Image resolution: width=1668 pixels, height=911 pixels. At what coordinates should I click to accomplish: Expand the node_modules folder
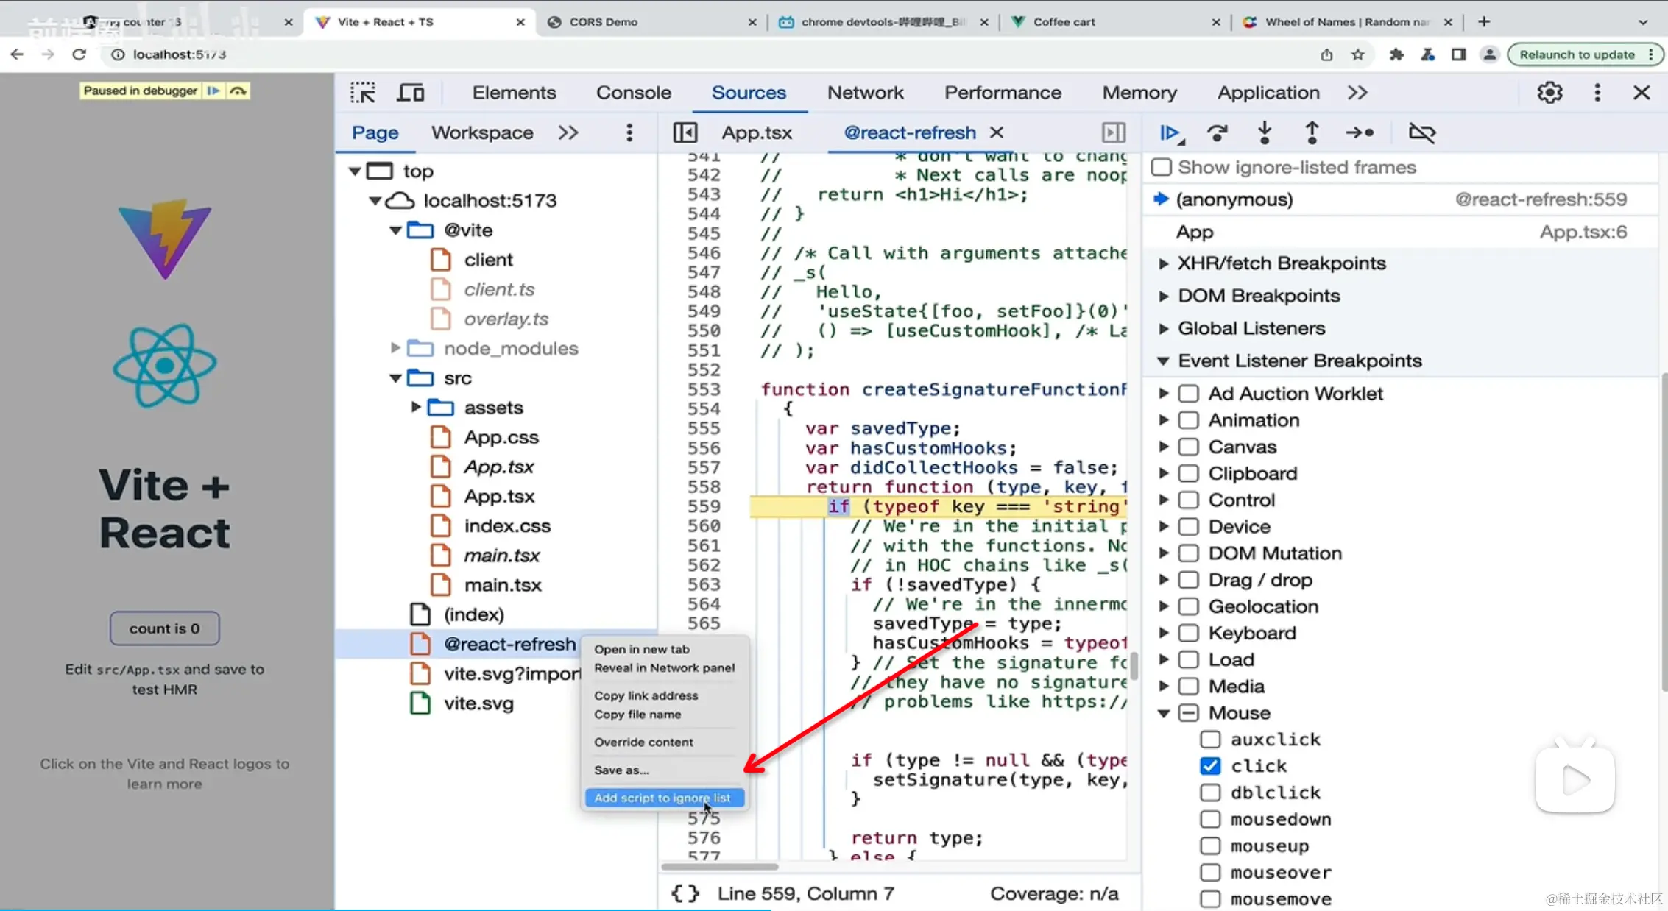click(x=395, y=348)
